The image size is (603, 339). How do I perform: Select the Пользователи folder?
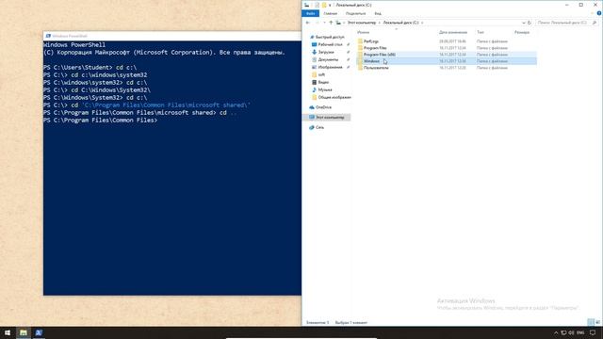tap(376, 68)
